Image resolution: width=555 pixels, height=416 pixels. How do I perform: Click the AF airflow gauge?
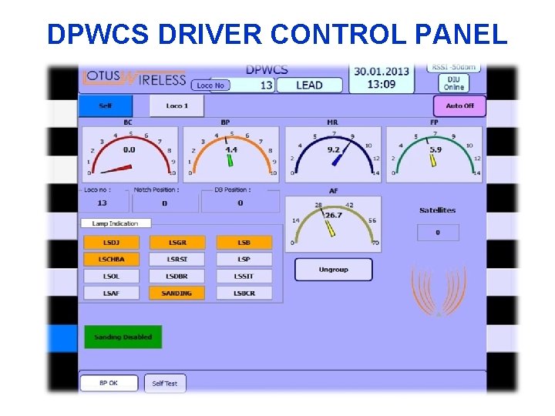click(x=333, y=224)
